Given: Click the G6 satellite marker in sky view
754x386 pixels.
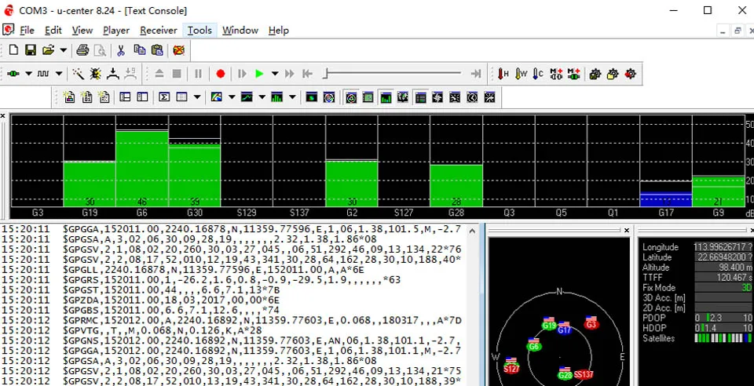Looking at the screenshot, I should [534, 344].
